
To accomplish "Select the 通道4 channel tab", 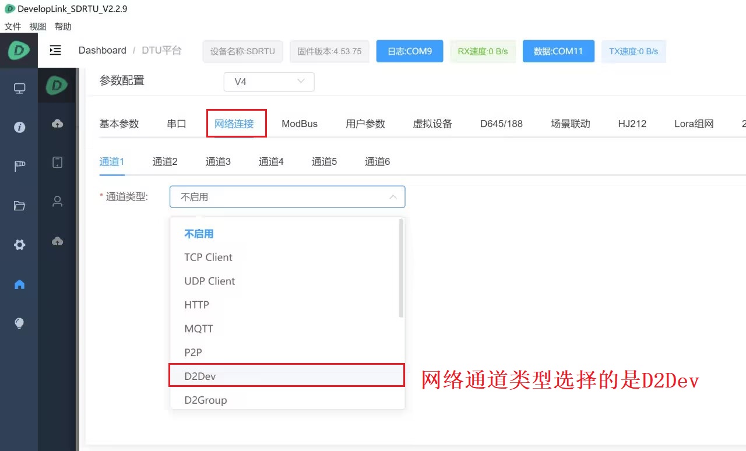I will point(271,161).
